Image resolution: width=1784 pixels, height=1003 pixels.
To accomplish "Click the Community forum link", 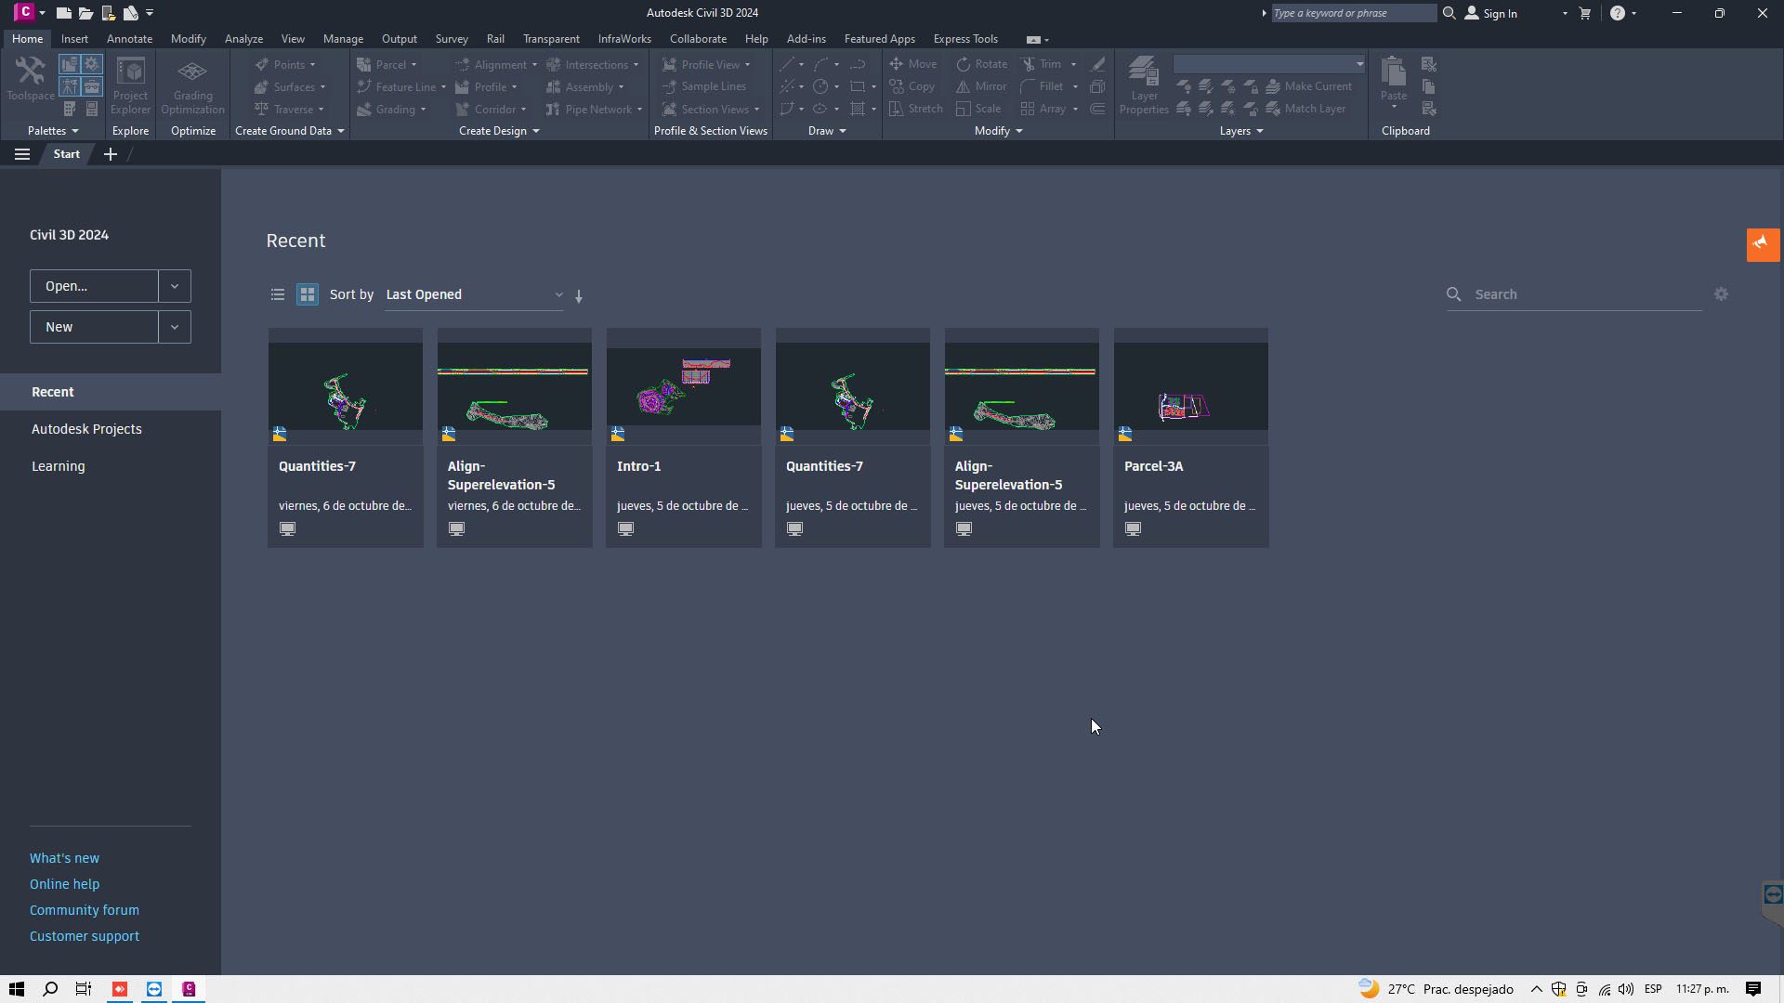I will tap(85, 910).
